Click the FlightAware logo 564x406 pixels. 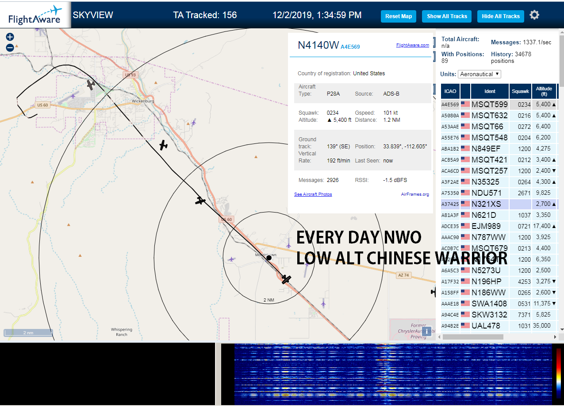click(35, 15)
